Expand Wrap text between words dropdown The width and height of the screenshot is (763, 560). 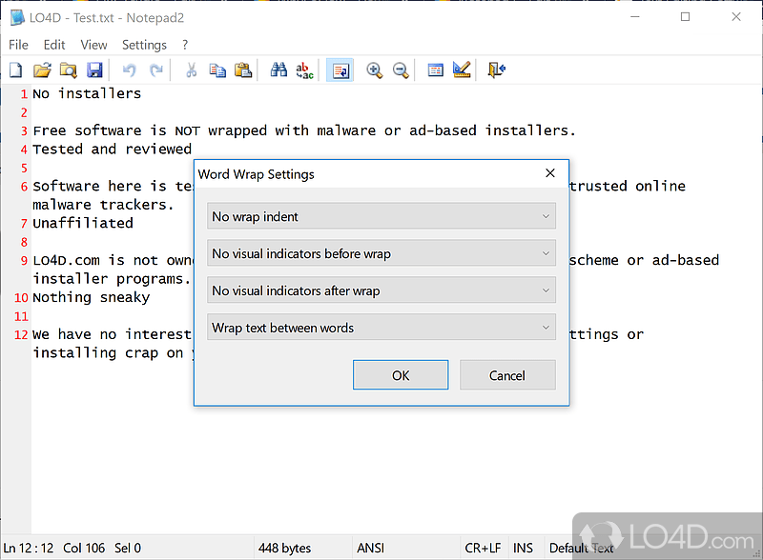(381, 328)
